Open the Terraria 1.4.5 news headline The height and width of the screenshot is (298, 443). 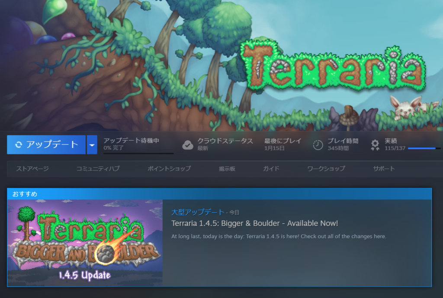click(254, 223)
